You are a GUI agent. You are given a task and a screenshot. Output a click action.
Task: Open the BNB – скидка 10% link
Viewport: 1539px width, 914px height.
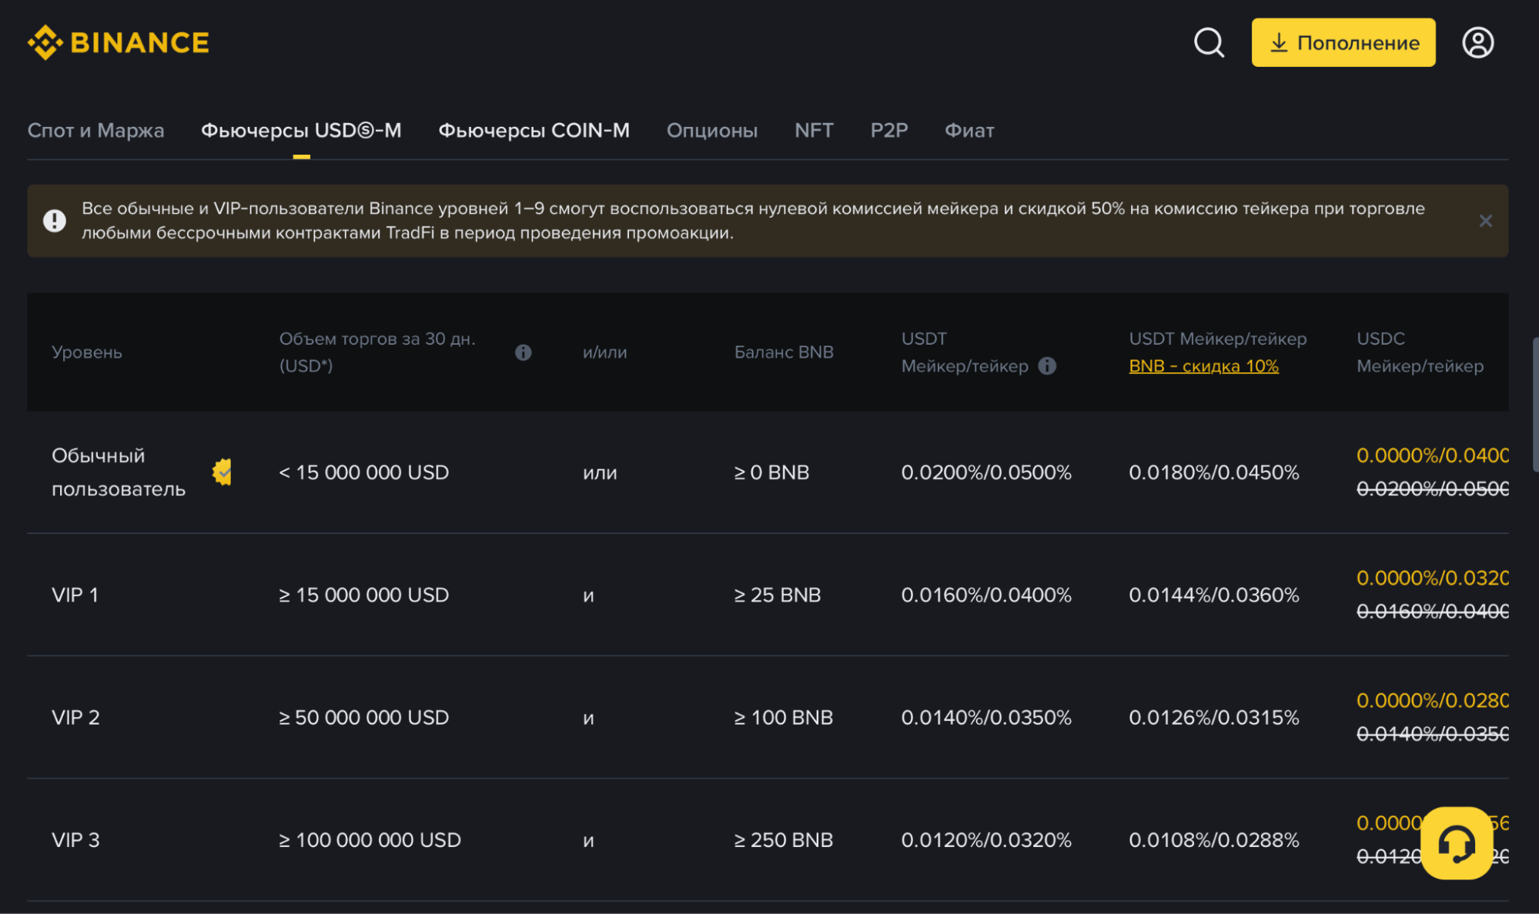point(1203,366)
